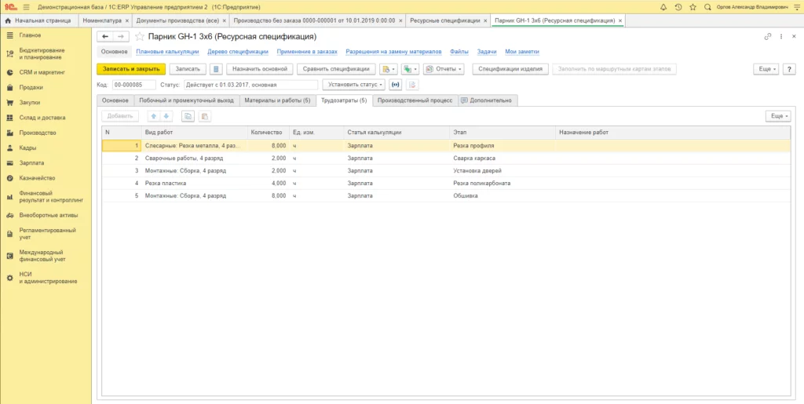This screenshot has width=804, height=404.
Task: Switch to Материалы и работы tab
Action: click(277, 100)
